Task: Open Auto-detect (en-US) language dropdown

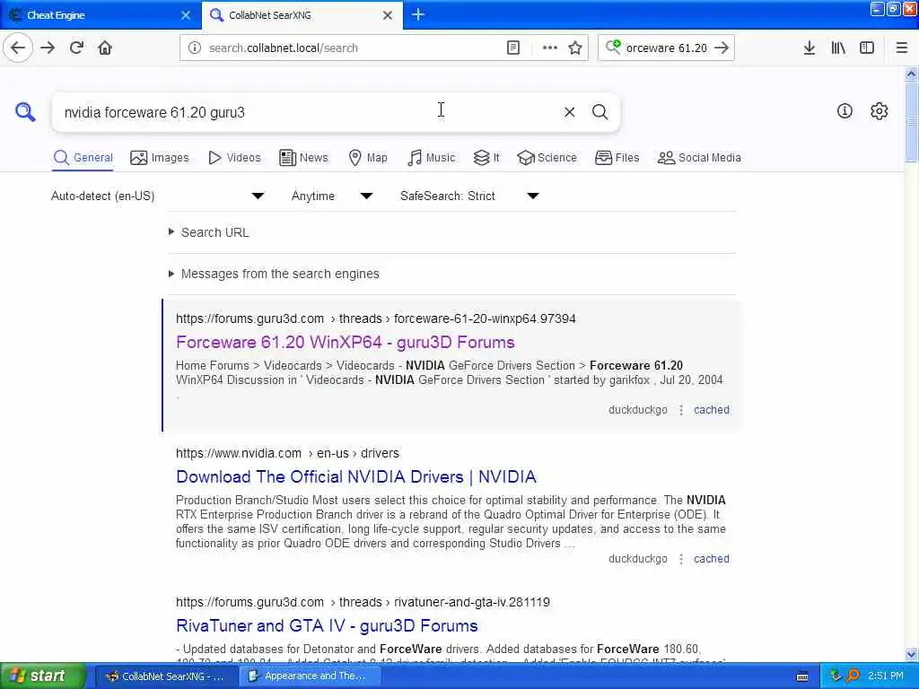Action: point(158,196)
